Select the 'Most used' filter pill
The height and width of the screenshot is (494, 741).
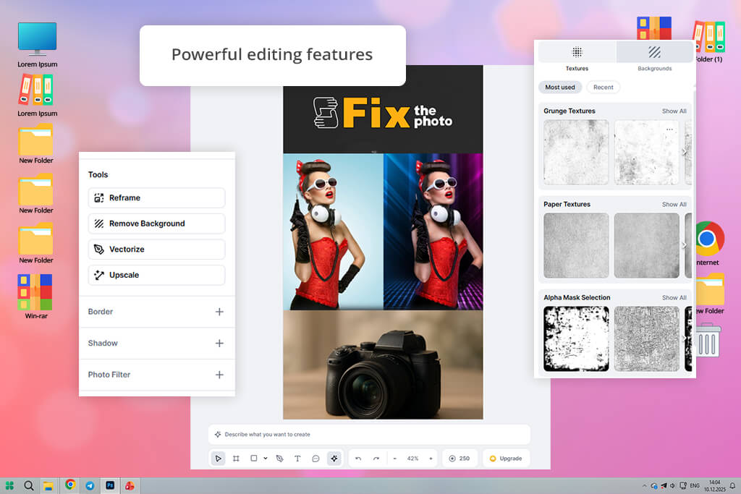pos(560,88)
